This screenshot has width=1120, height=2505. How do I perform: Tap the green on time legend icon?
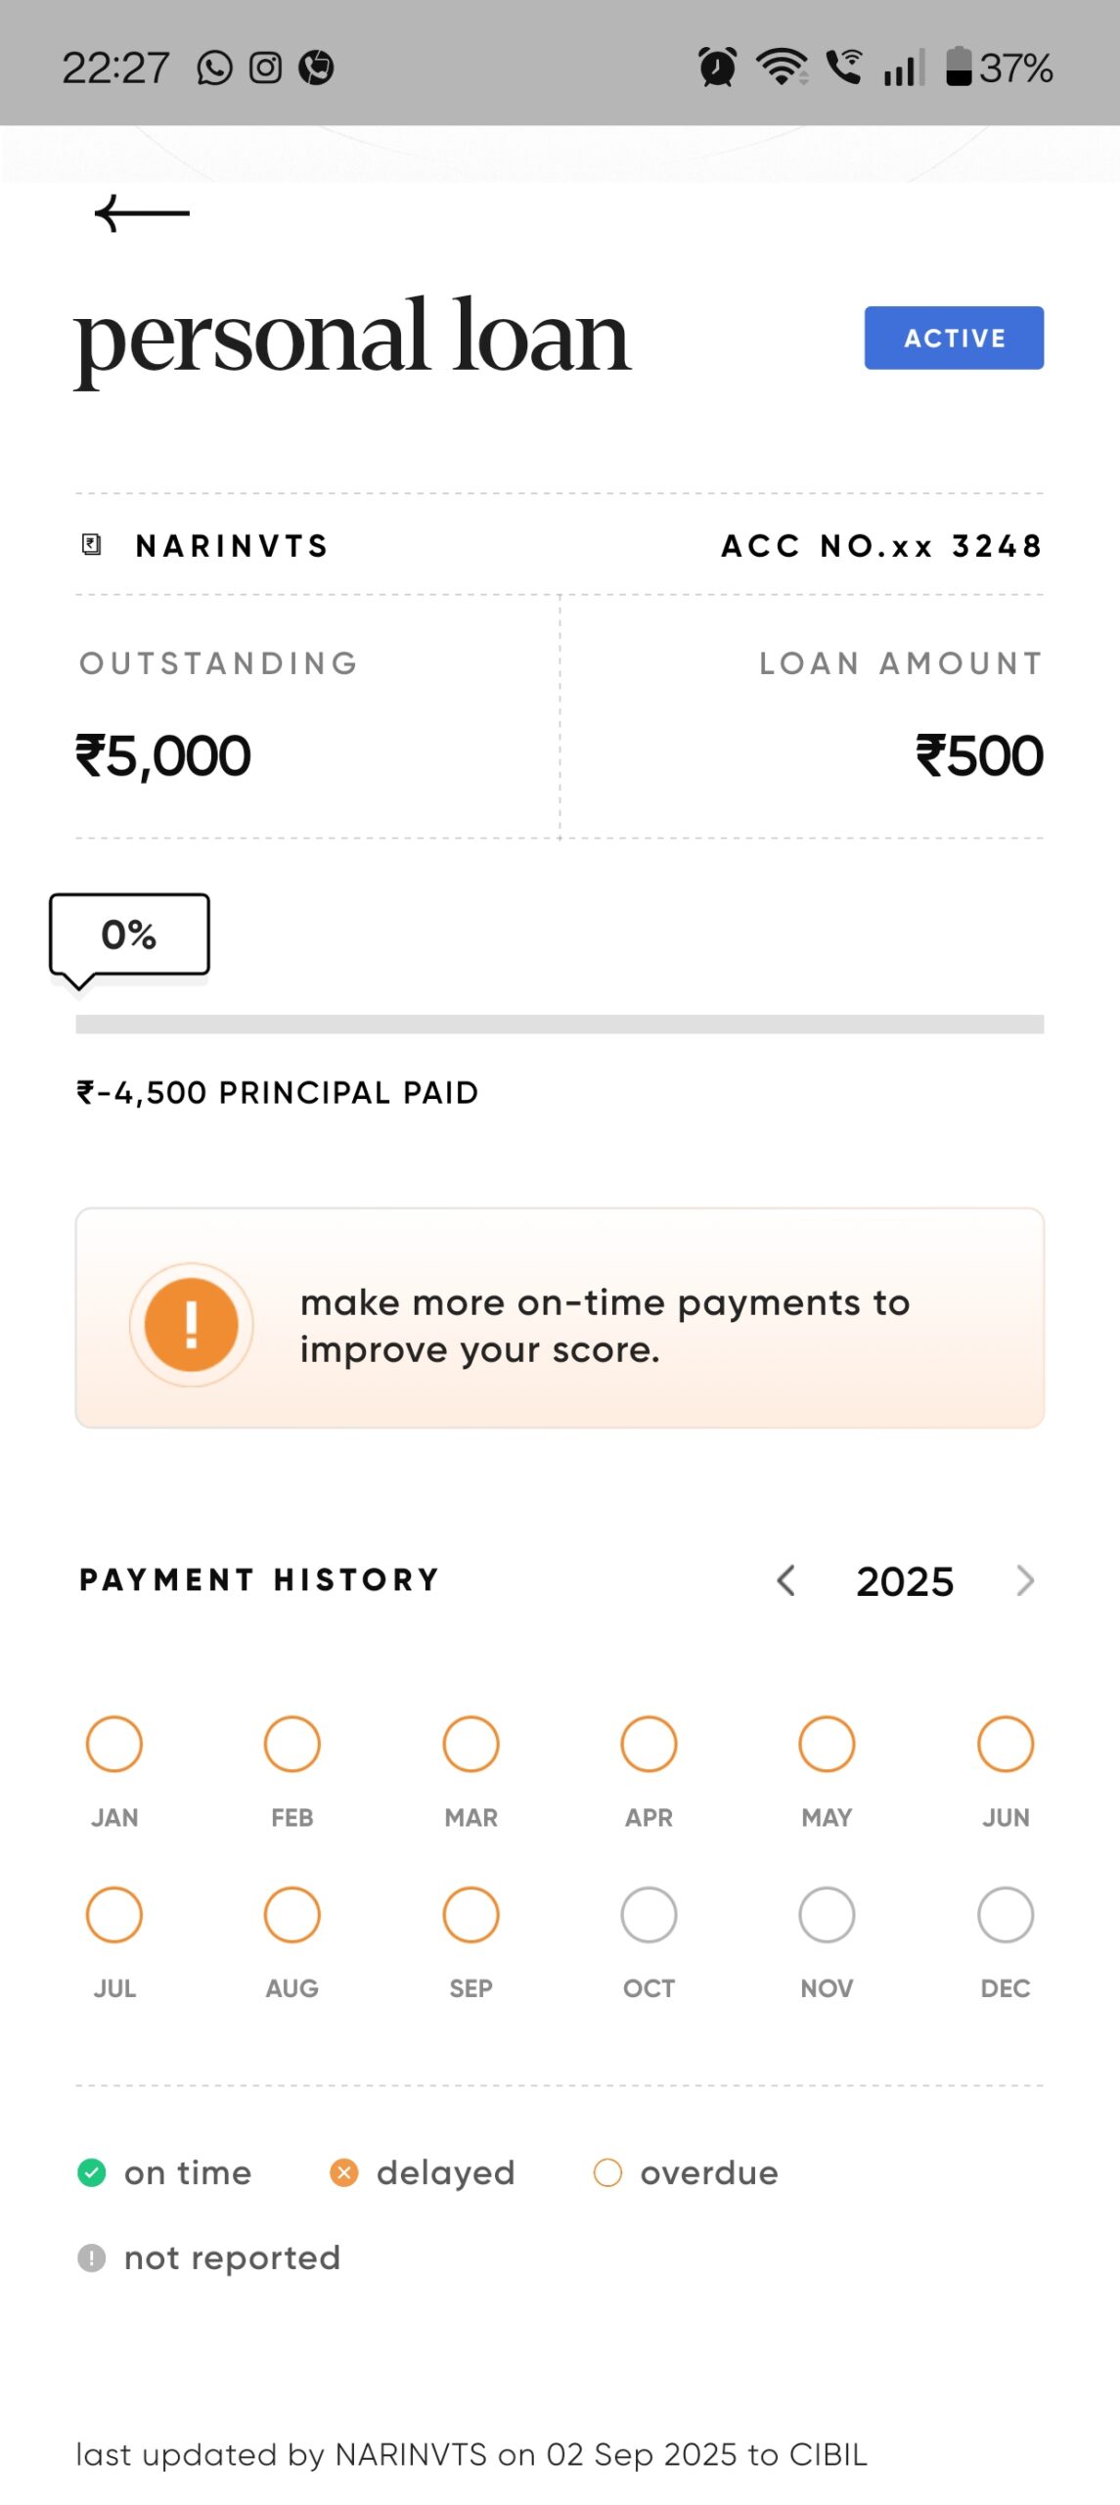91,2172
